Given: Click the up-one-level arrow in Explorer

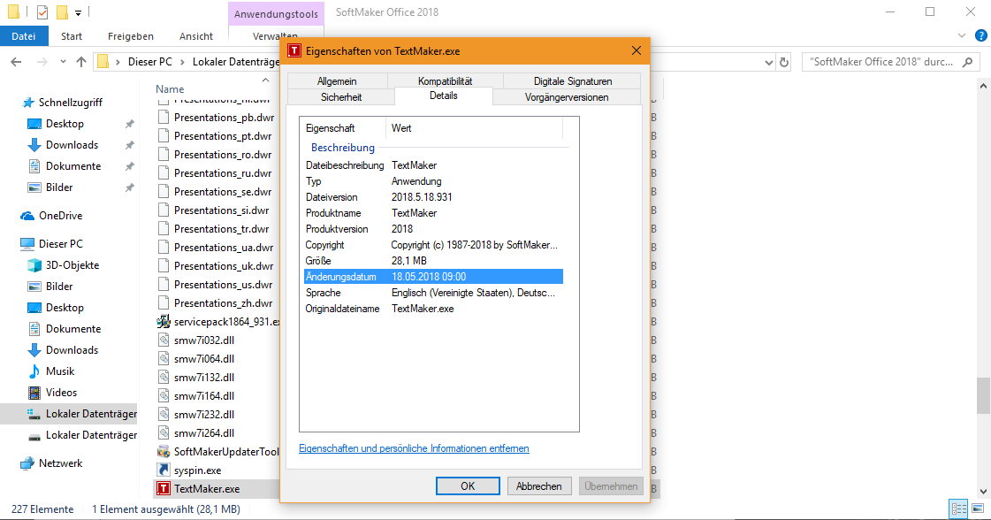Looking at the screenshot, I should 81,62.
